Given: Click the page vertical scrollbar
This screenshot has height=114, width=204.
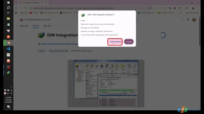Looking at the screenshot, I should tap(200, 32).
